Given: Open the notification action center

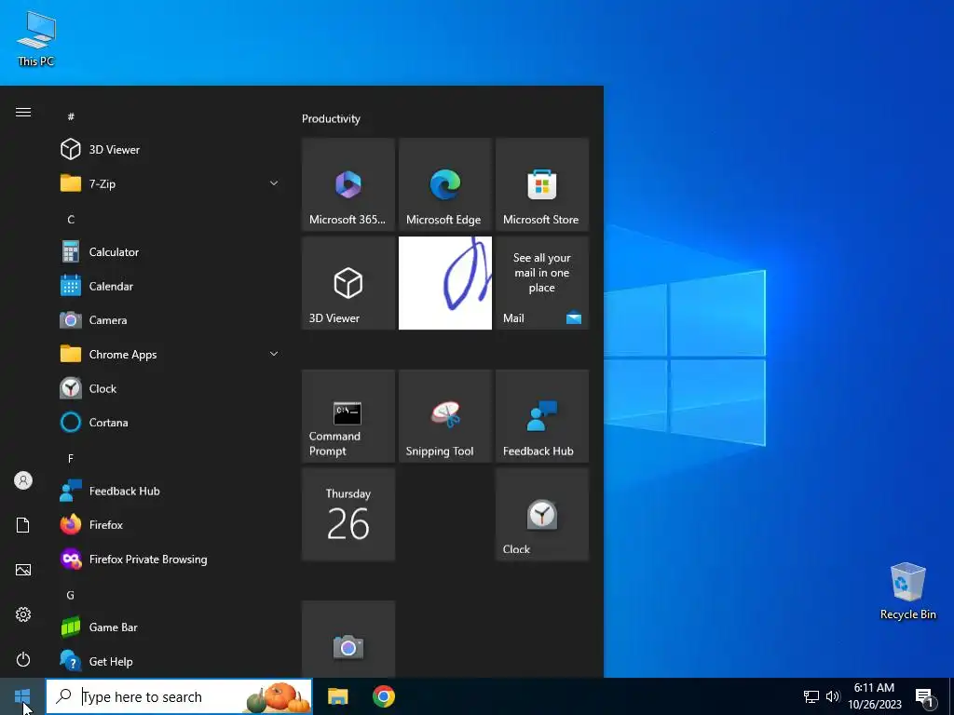Looking at the screenshot, I should pyautogui.click(x=925, y=697).
